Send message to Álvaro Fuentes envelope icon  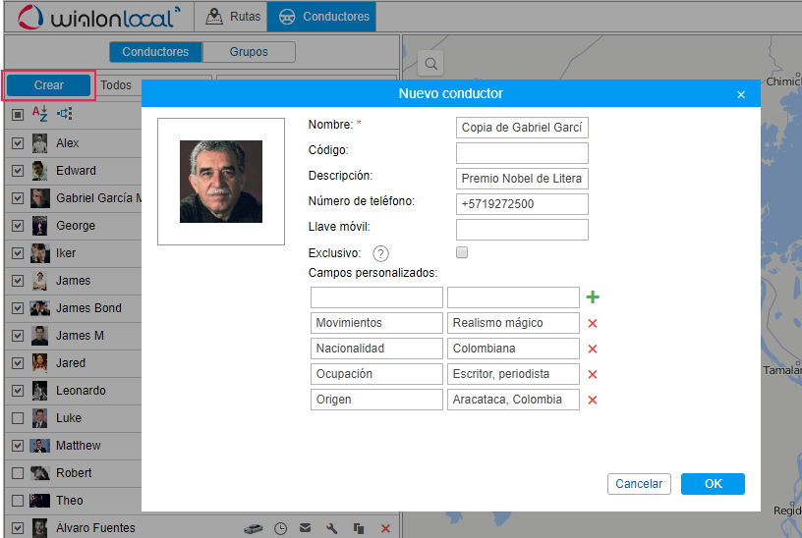point(306,528)
